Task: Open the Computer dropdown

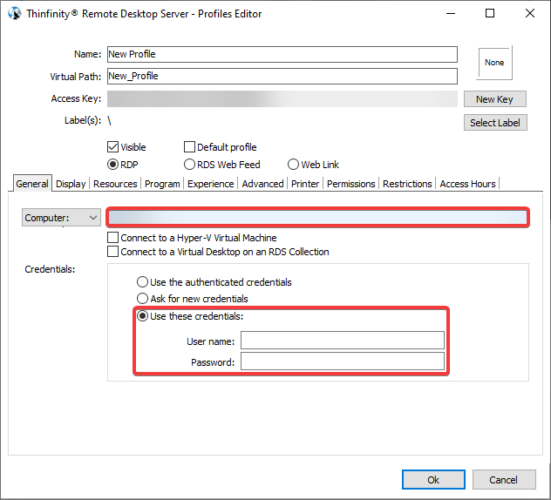Action: coord(62,218)
